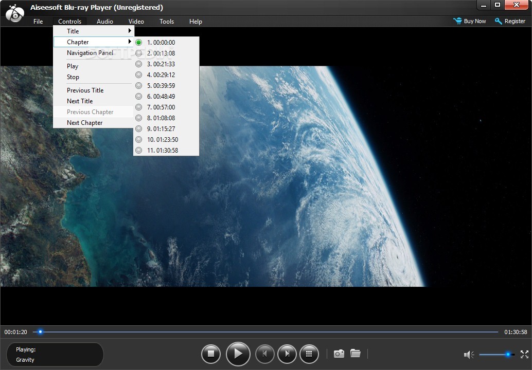Select chapter 5 at 00:39:59
Image resolution: width=532 pixels, height=370 pixels.
click(166, 86)
